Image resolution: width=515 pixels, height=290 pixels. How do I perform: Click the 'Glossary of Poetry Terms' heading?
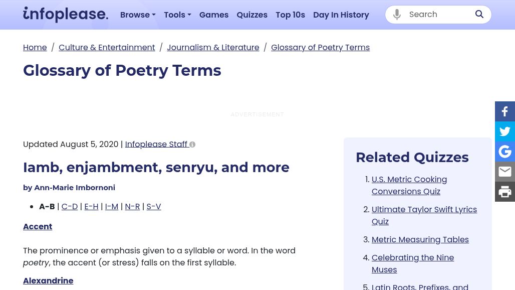pos(122,70)
